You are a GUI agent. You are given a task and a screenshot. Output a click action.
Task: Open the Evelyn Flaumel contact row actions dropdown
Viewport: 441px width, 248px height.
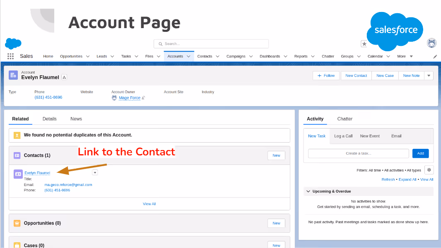(x=95, y=172)
